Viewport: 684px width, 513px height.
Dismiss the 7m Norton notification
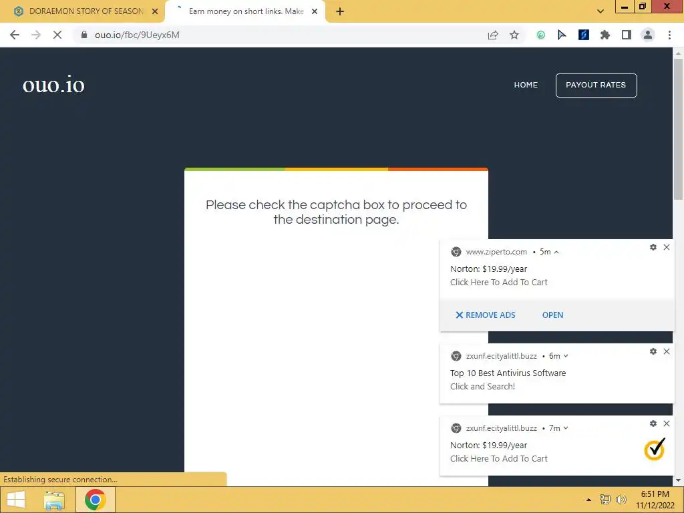[667, 423]
